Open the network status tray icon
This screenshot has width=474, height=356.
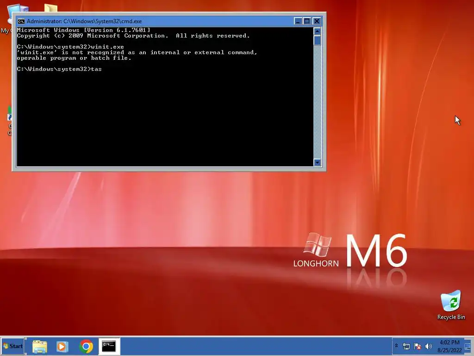click(406, 346)
